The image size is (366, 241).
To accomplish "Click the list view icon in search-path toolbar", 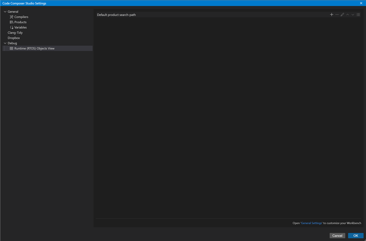I will tap(358, 15).
